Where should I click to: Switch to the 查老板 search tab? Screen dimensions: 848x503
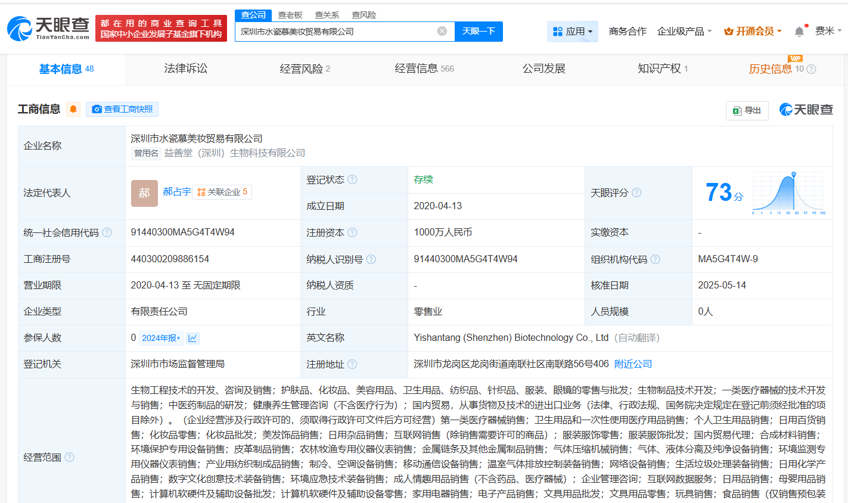click(290, 15)
